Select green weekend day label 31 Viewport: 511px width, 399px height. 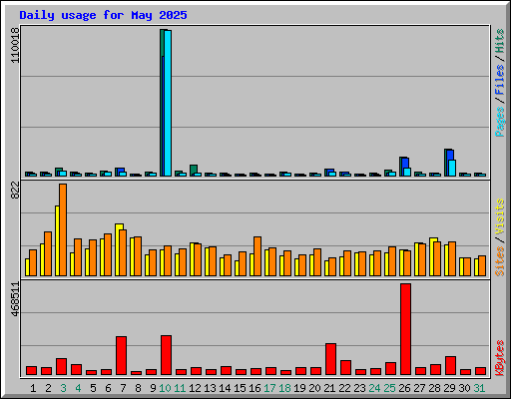click(x=480, y=388)
